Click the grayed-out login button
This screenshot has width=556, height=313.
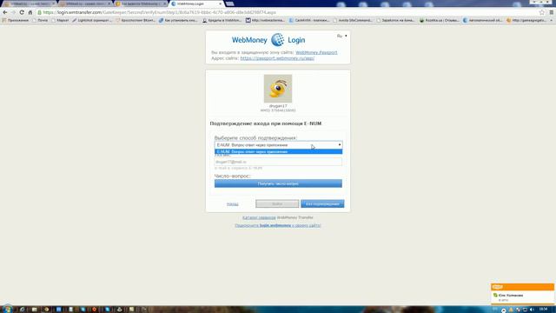click(x=277, y=203)
